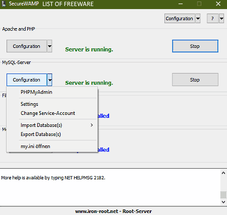Click the SecureWAMP app icon in title bar

4,4
